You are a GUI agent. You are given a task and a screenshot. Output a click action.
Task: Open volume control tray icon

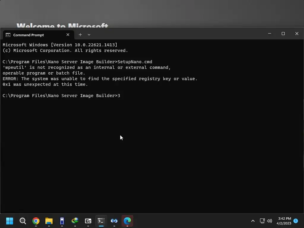coord(270,221)
